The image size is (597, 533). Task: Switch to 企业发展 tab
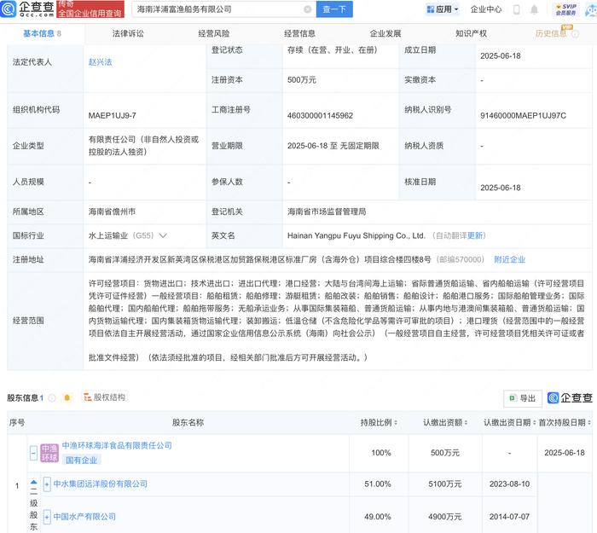pos(385,33)
